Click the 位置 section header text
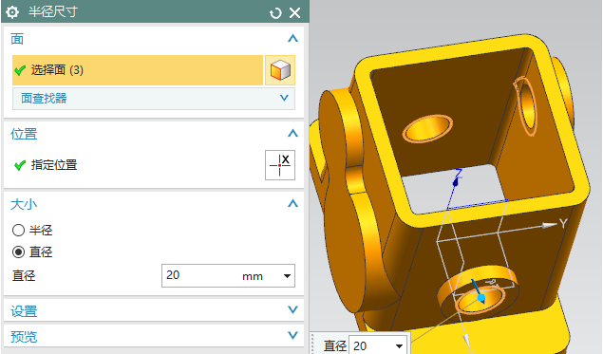Viewport: 603px width, 354px height. click(x=24, y=134)
